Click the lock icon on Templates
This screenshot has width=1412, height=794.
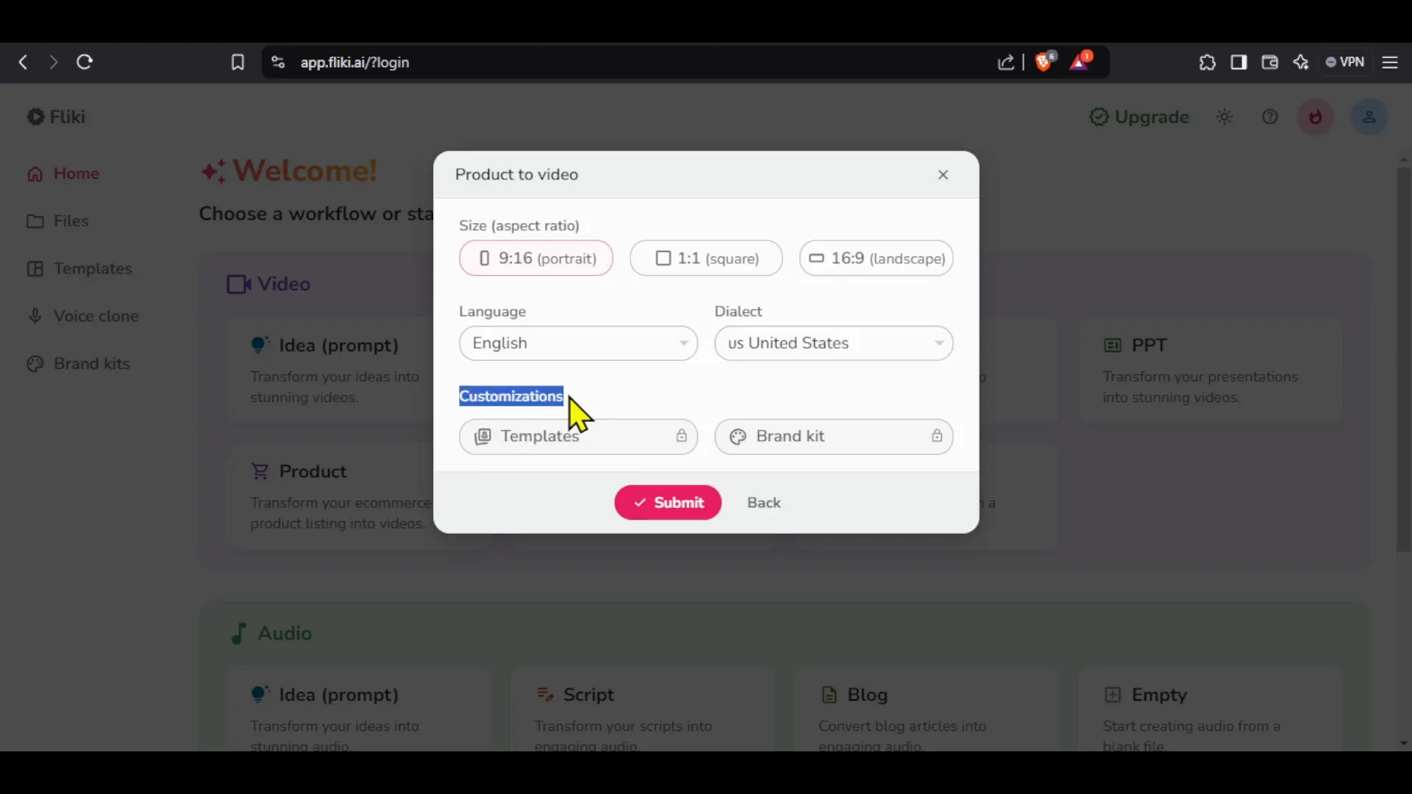coord(682,435)
